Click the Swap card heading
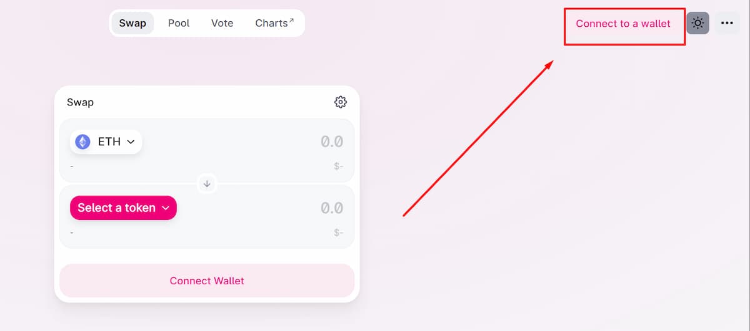750x331 pixels. pos(81,102)
